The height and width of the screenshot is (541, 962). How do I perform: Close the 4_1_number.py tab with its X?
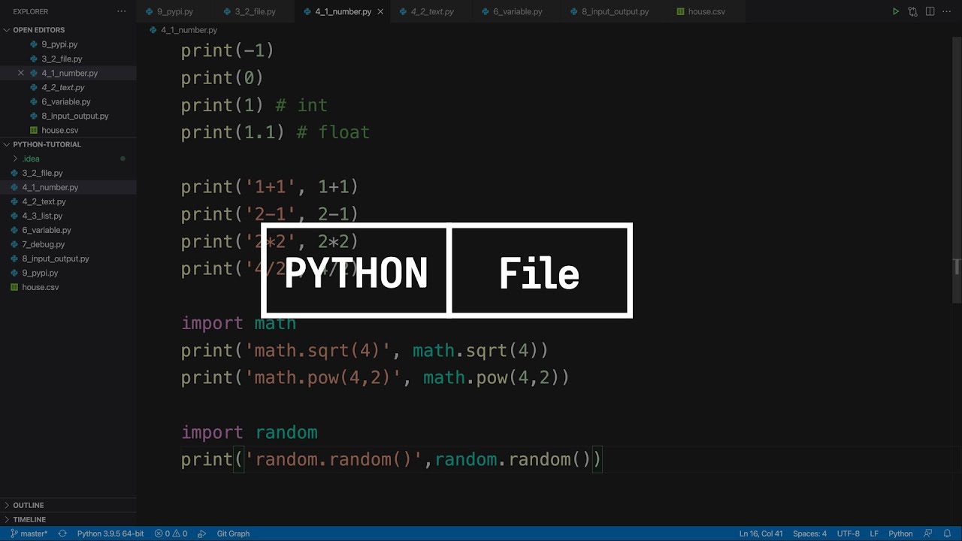[380, 12]
